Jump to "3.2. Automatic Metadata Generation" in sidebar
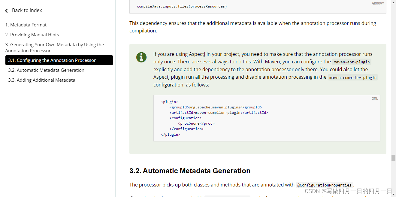 tap(46, 70)
